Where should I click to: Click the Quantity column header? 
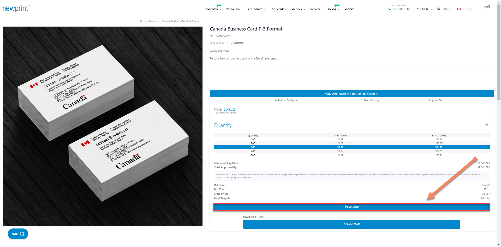(x=253, y=136)
